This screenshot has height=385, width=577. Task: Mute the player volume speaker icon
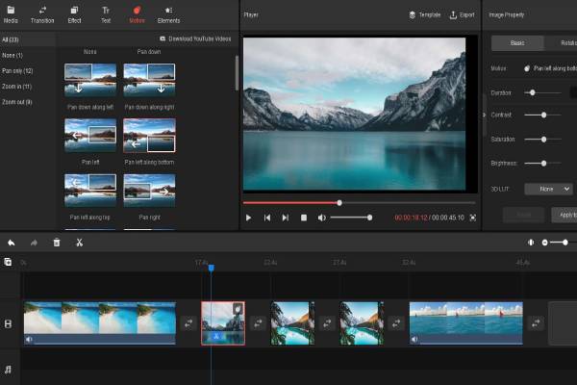(x=322, y=218)
